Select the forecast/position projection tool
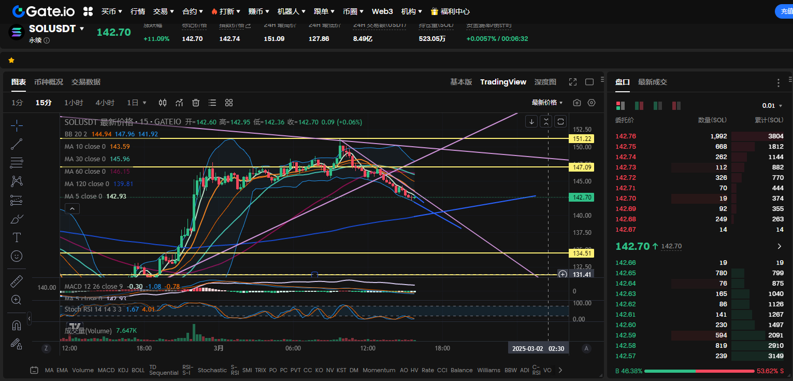This screenshot has width=793, height=381. coord(17,200)
